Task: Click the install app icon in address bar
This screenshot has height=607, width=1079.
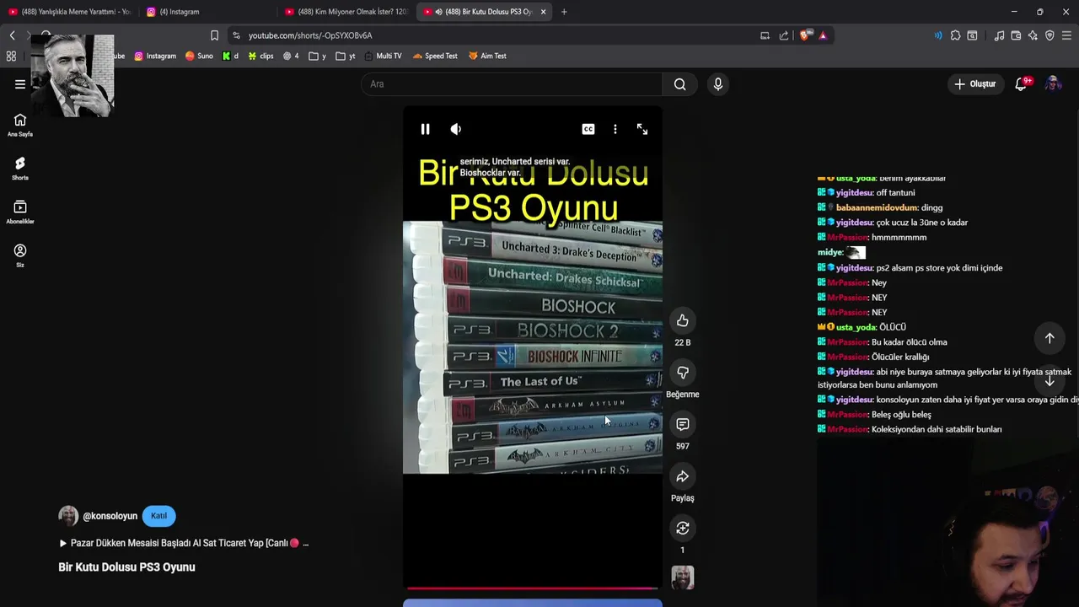Action: [765, 35]
